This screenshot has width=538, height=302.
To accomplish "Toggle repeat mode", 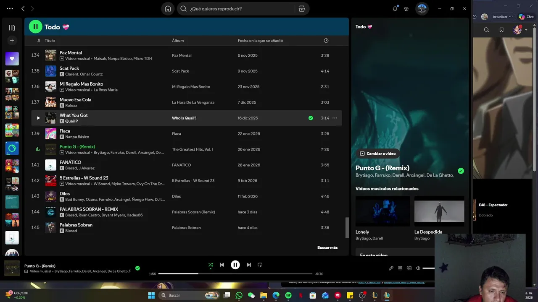I will coord(260,265).
